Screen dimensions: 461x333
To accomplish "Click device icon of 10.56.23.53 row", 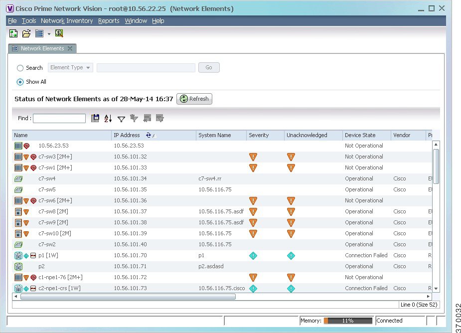I will point(18,146).
